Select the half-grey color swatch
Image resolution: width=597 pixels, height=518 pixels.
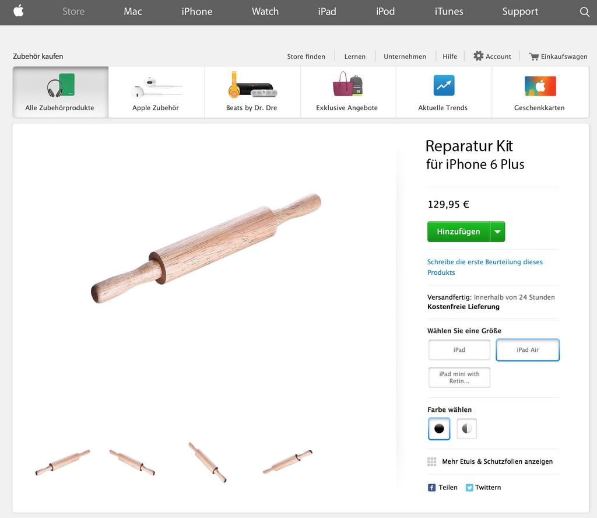coord(467,429)
